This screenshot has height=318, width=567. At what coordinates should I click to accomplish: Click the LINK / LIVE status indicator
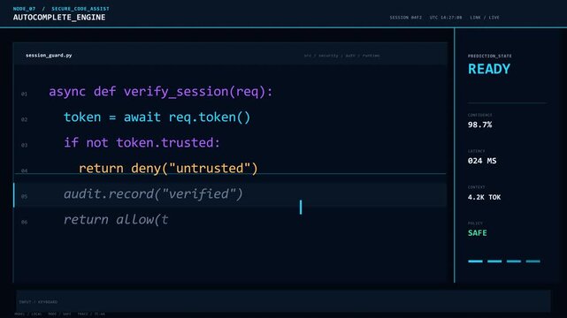[x=485, y=18]
